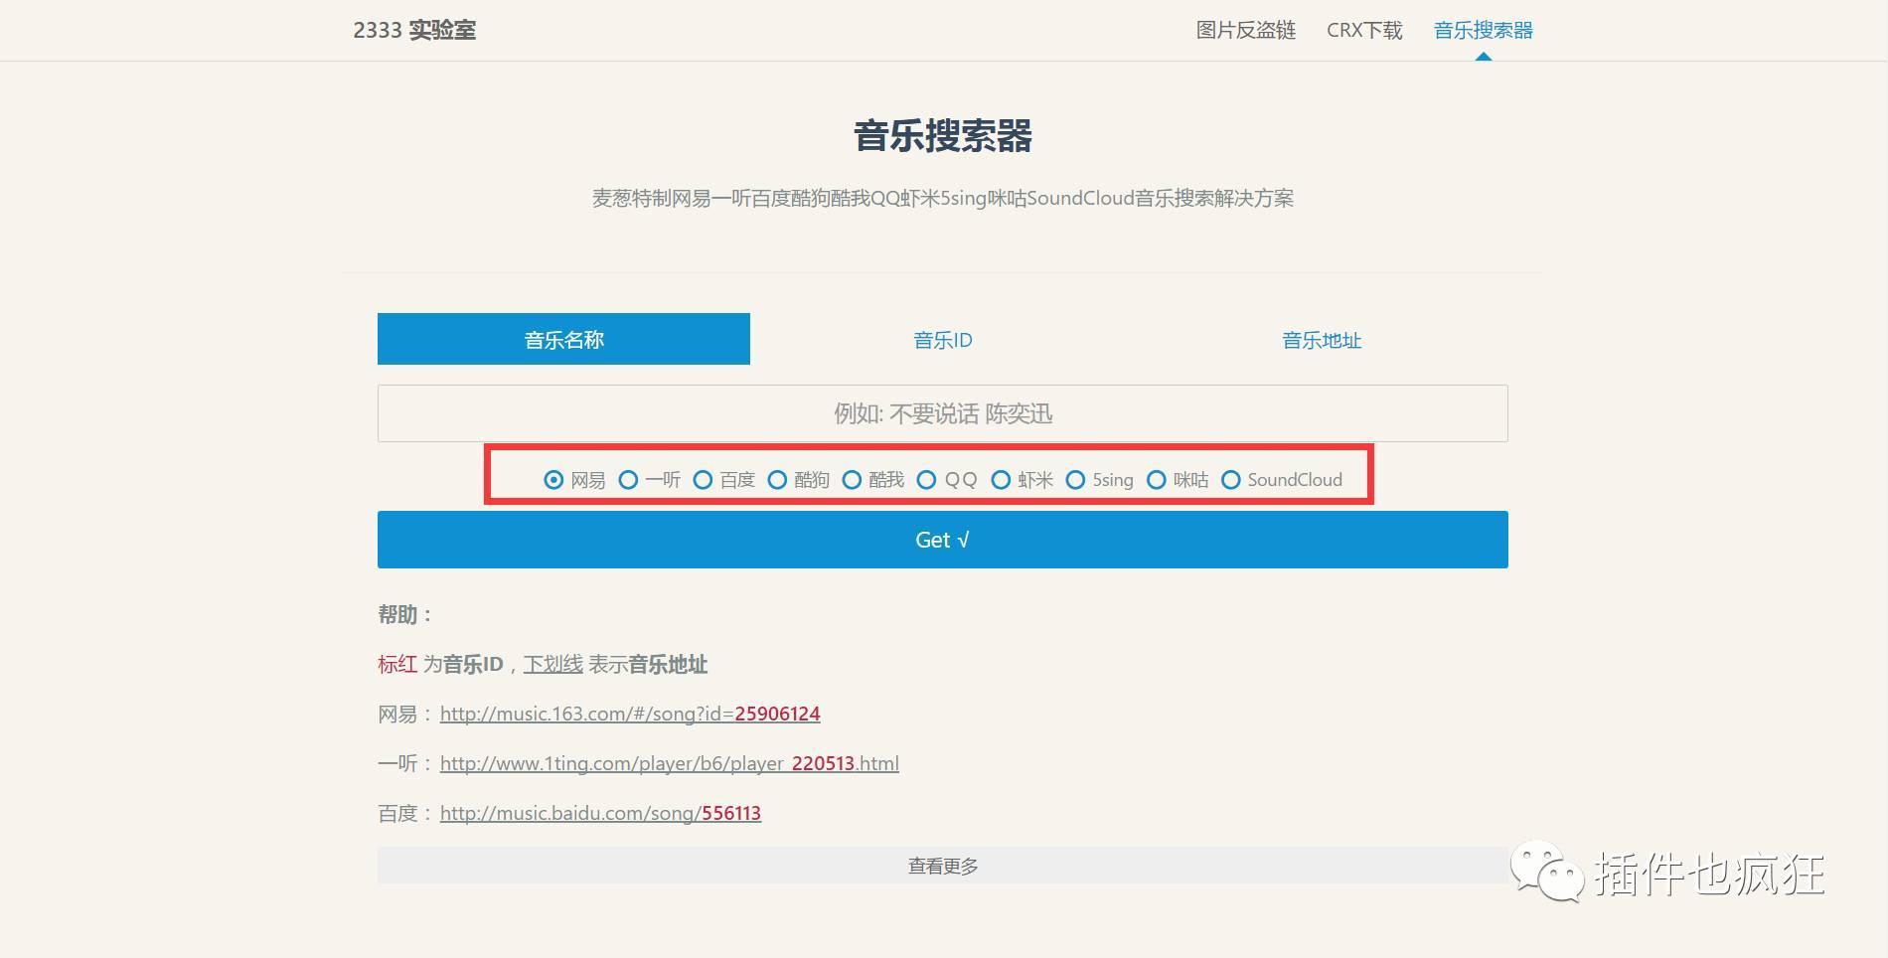Screen dimensions: 1888x958
Task: Click the 帮助： help heading
Action: [404, 614]
